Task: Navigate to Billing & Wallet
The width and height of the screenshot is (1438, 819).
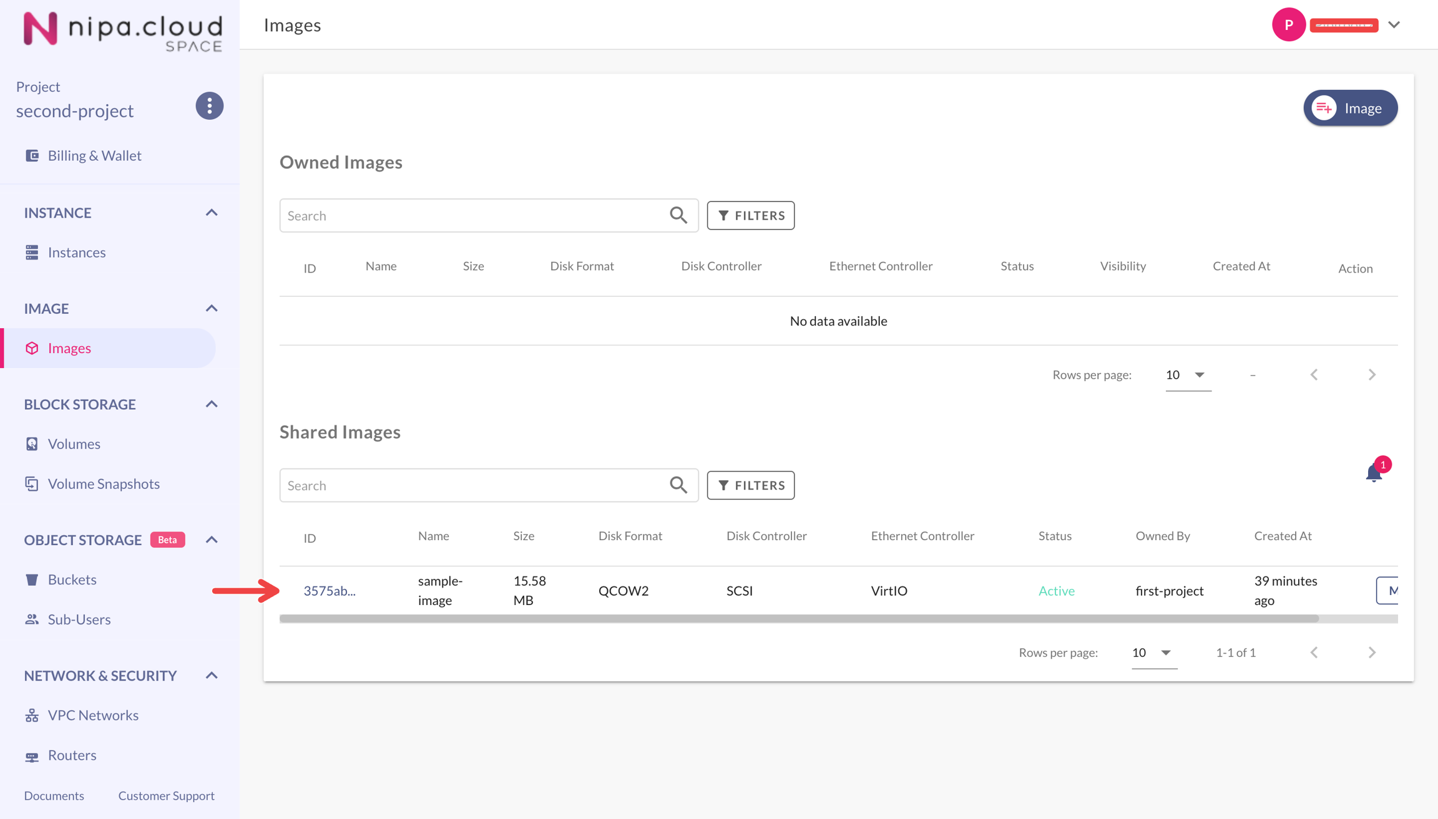Action: 94,155
